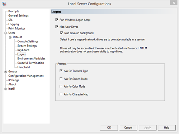Check the Ask for CharacterMap box
Image resolution: width=179 pixels, height=134 pixels.
tap(61, 94)
